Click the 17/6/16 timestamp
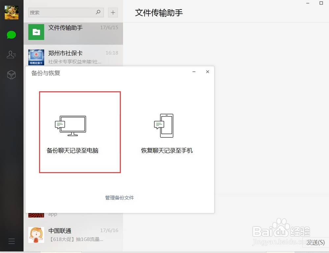The image size is (329, 253). pos(109,230)
